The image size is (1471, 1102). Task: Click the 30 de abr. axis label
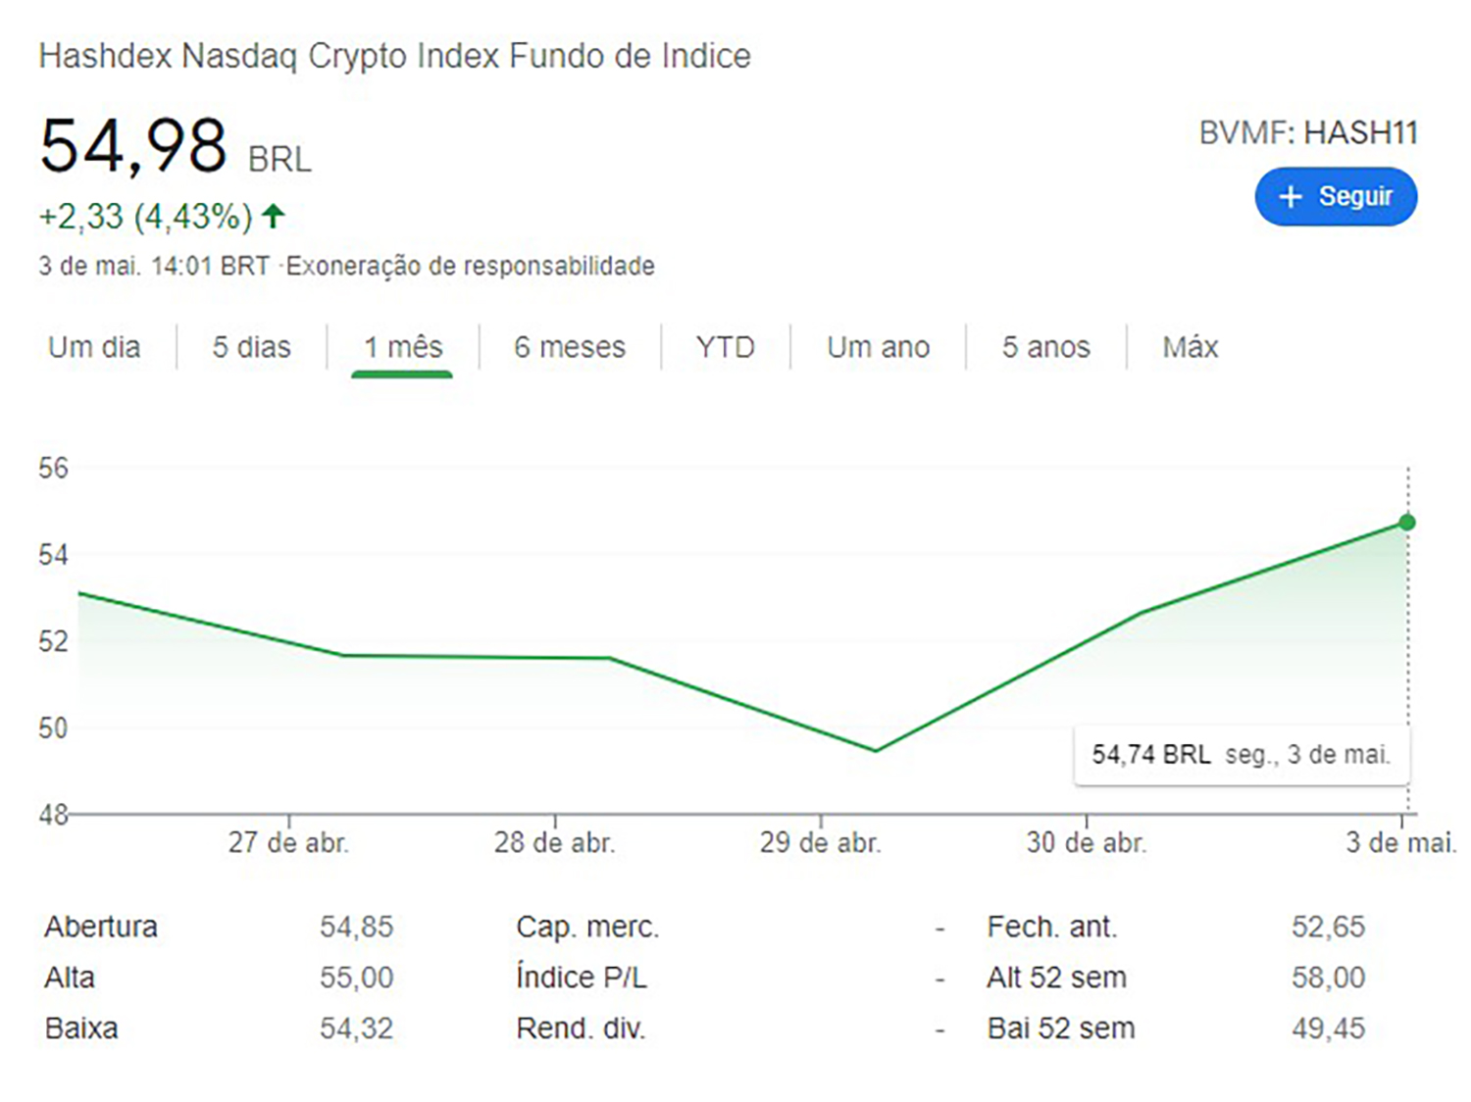tap(1086, 843)
